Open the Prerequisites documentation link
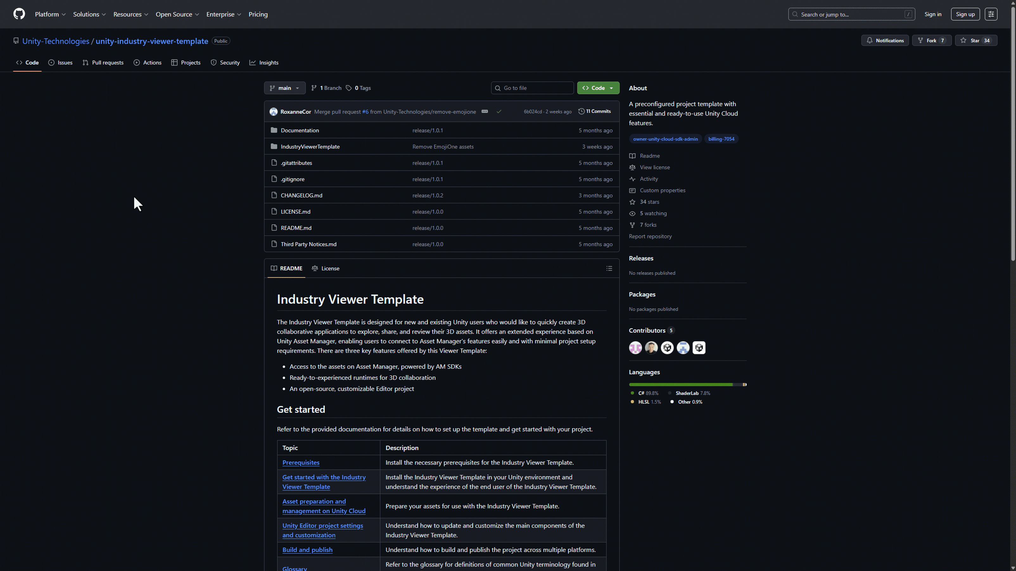The image size is (1016, 571). pos(301,463)
